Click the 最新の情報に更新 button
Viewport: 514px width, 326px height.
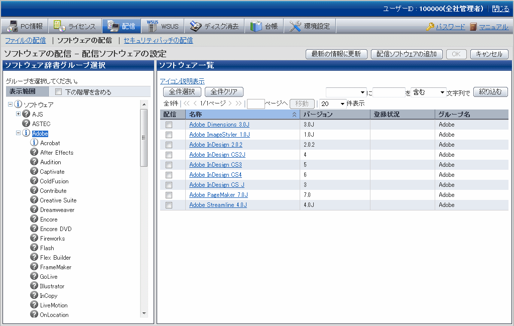click(x=336, y=54)
